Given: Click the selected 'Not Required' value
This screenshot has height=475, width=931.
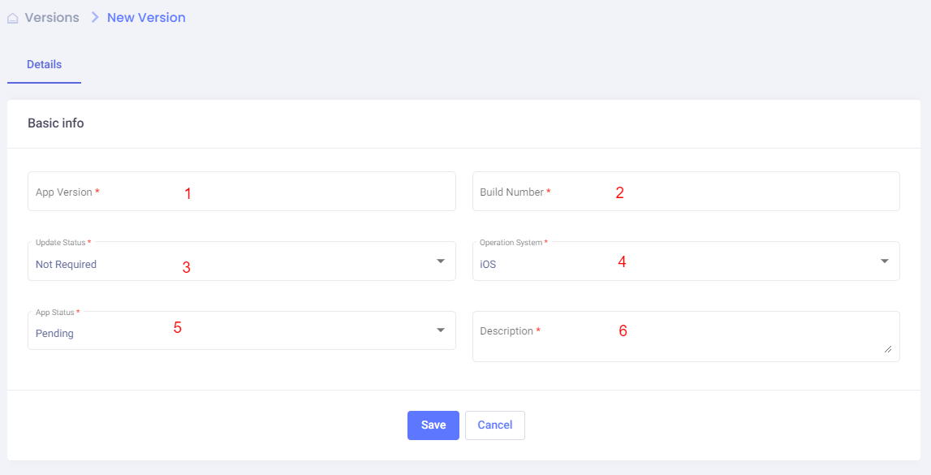Looking at the screenshot, I should (x=66, y=265).
